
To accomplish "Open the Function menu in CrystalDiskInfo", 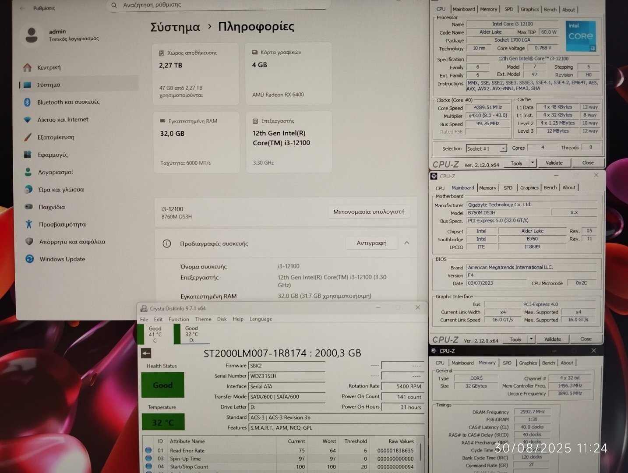I will click(x=179, y=319).
